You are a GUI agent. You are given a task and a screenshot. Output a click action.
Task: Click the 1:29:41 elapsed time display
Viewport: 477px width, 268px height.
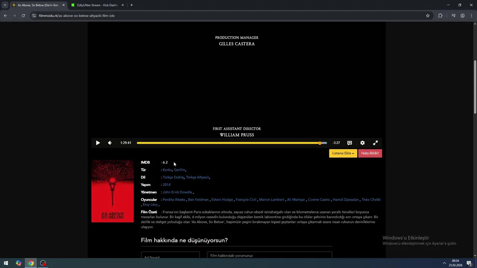pyautogui.click(x=126, y=143)
